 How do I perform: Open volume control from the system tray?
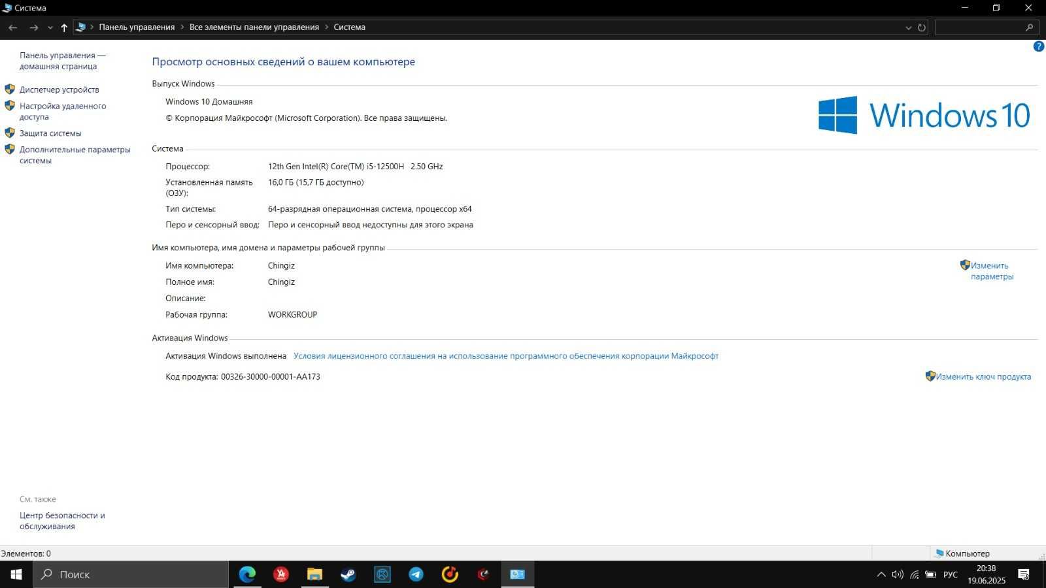[x=898, y=574]
